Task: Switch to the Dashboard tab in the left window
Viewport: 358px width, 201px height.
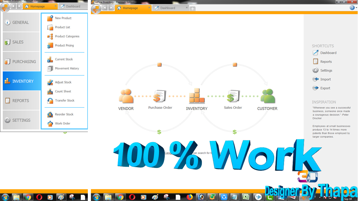Action: coord(73,6)
